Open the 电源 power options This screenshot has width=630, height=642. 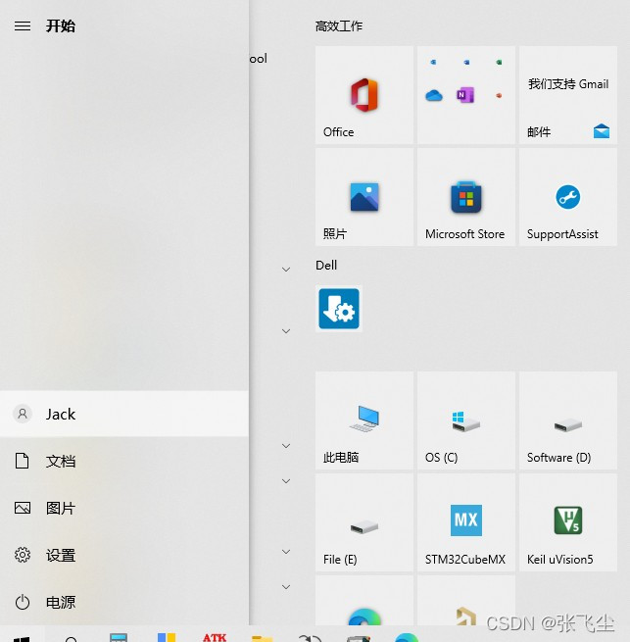(124, 602)
